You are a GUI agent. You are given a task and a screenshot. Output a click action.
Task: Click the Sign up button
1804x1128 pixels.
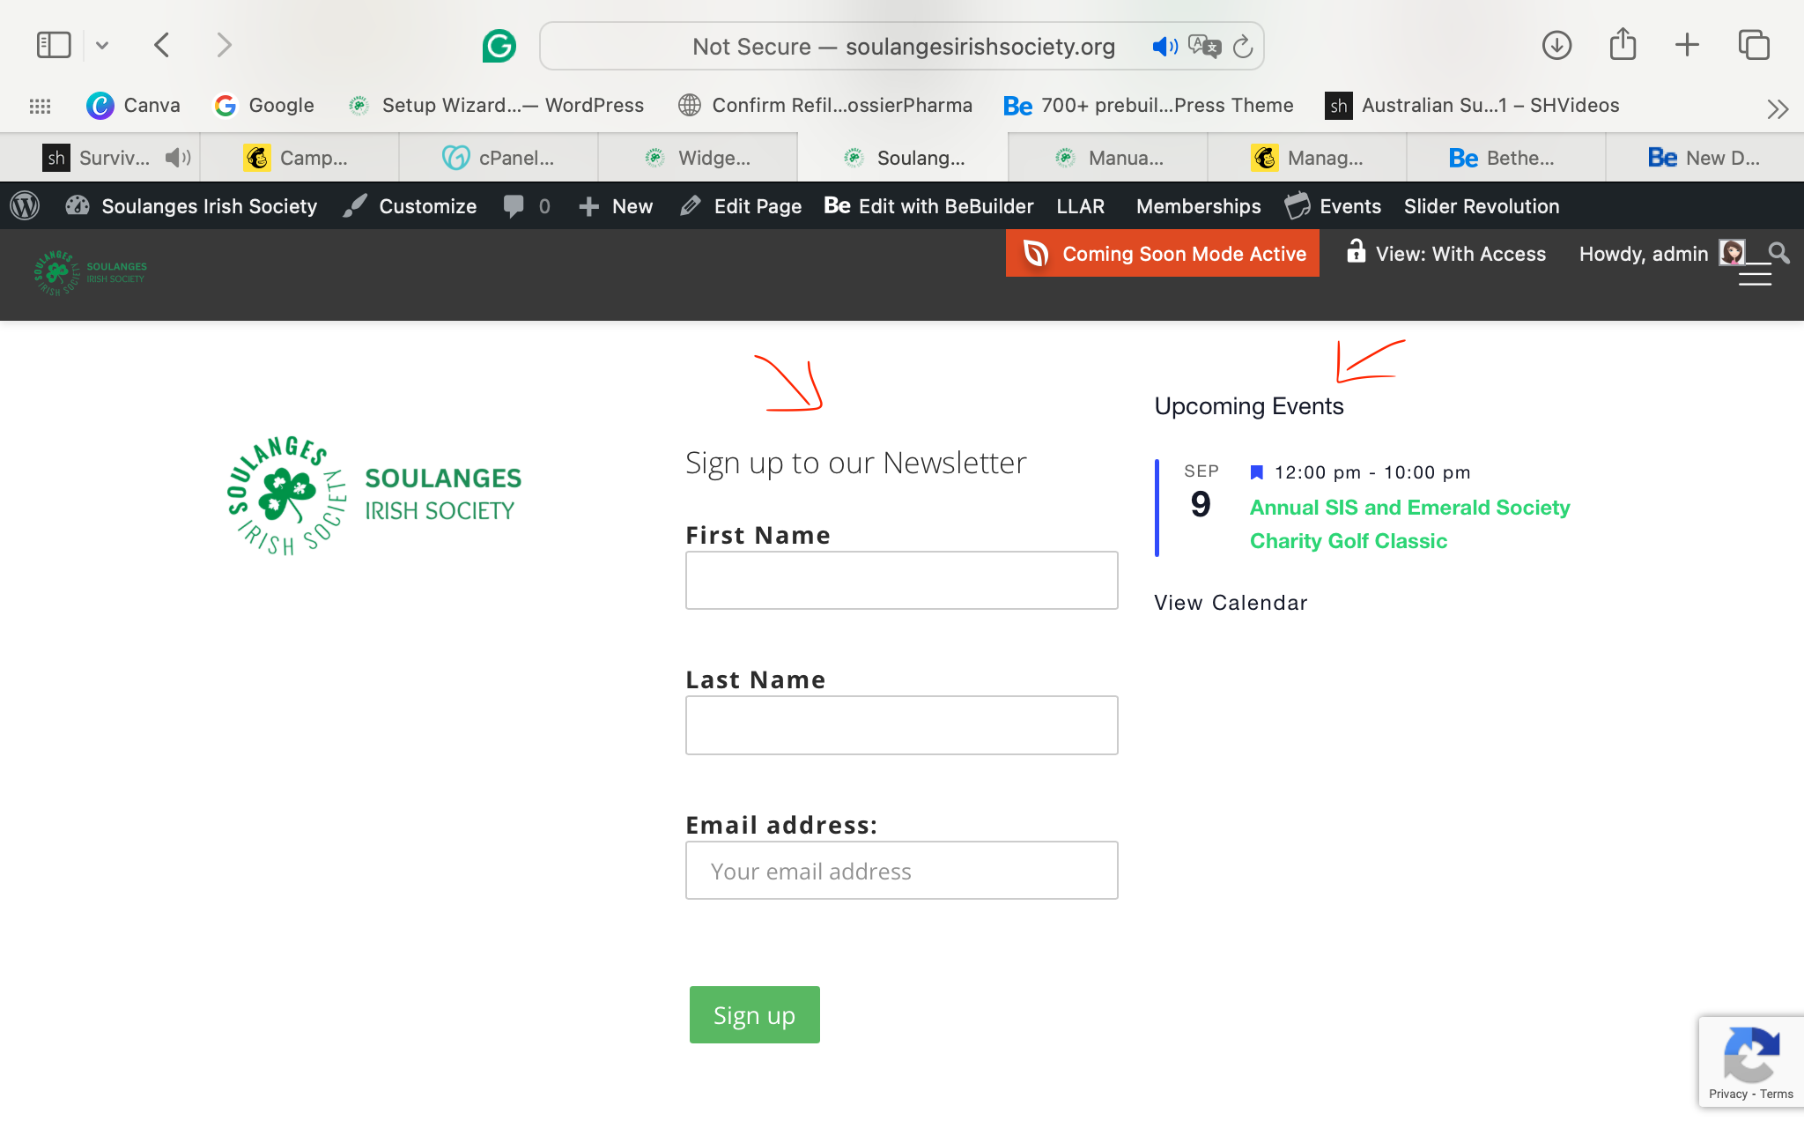[x=755, y=1015]
